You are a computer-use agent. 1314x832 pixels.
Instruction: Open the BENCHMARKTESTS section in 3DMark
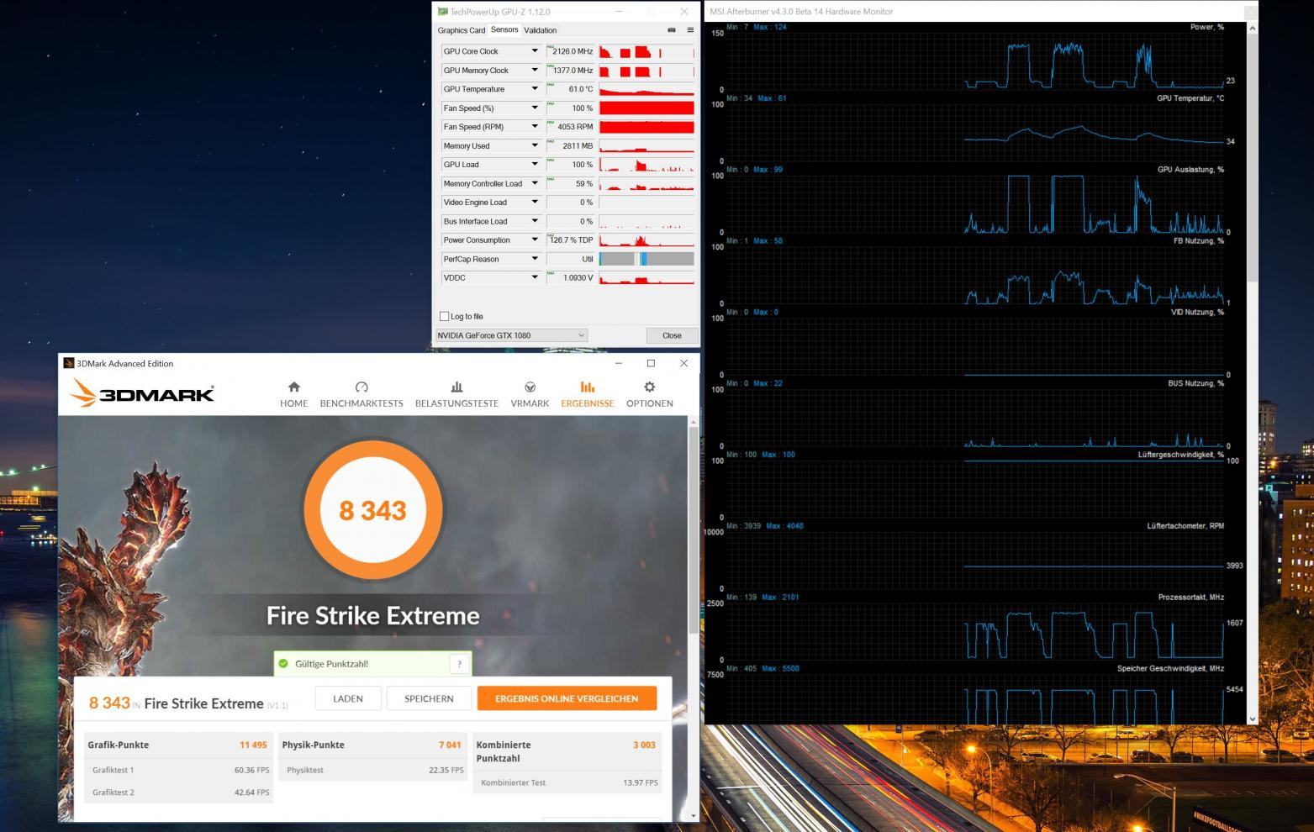(x=361, y=394)
